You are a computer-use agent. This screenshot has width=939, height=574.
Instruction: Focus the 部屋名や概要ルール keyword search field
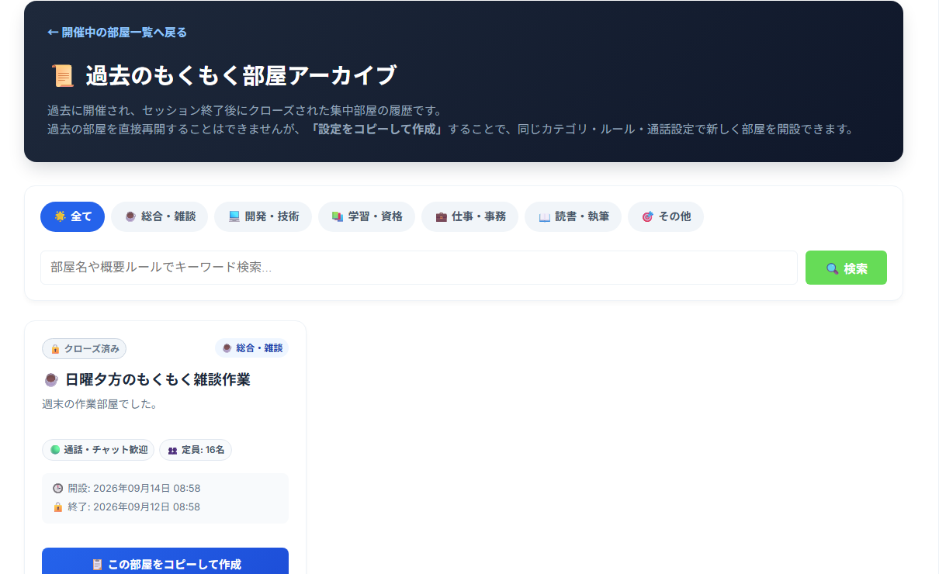pyautogui.click(x=419, y=268)
